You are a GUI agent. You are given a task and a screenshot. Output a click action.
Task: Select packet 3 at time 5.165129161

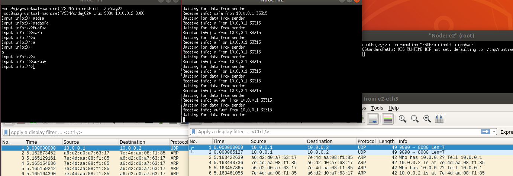click(95, 158)
